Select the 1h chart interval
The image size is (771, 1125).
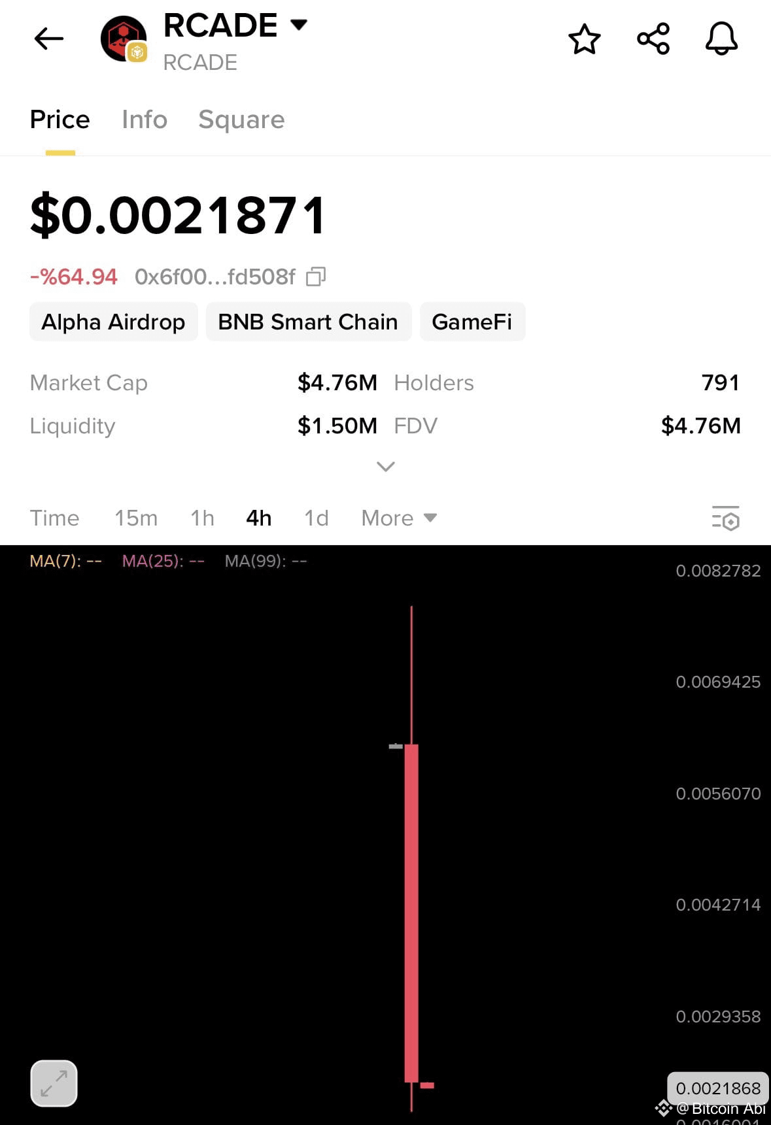click(x=202, y=518)
